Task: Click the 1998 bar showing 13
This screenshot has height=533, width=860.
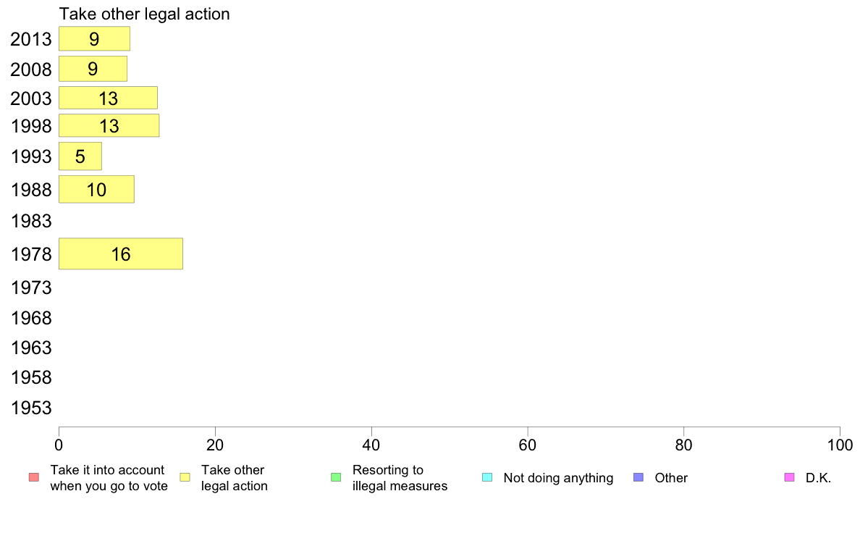Action: pos(109,126)
